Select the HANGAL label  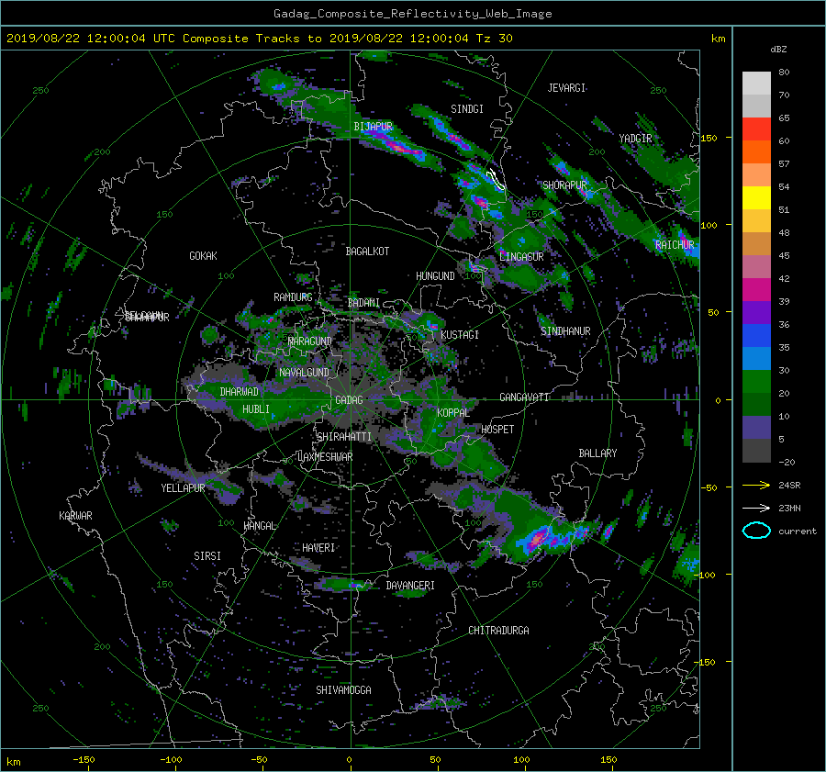(259, 526)
